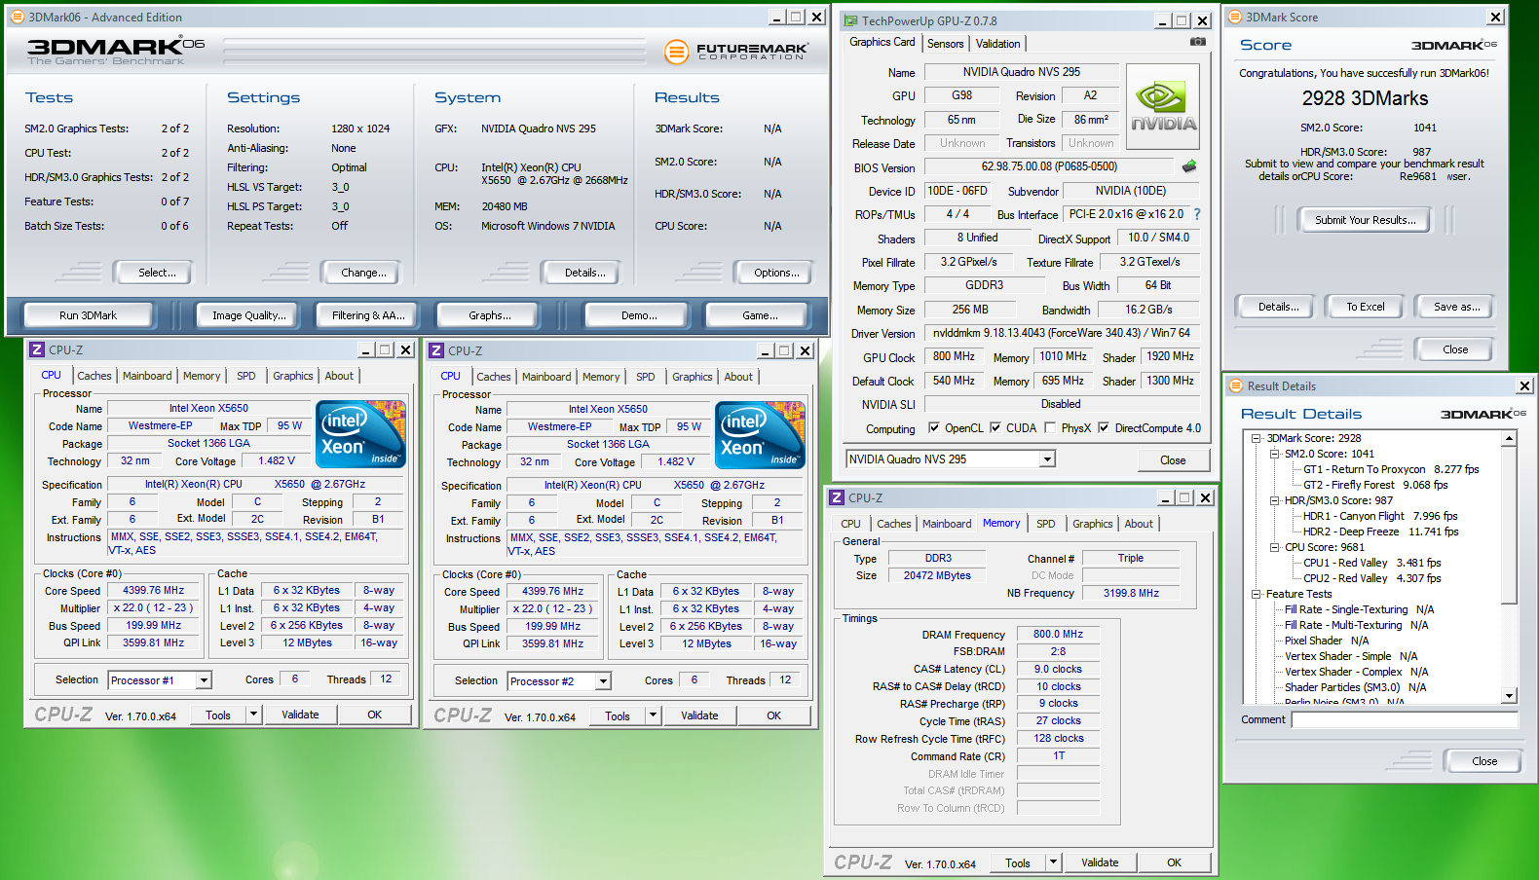The width and height of the screenshot is (1539, 880).
Task: Click the Demo... button
Action: click(639, 315)
